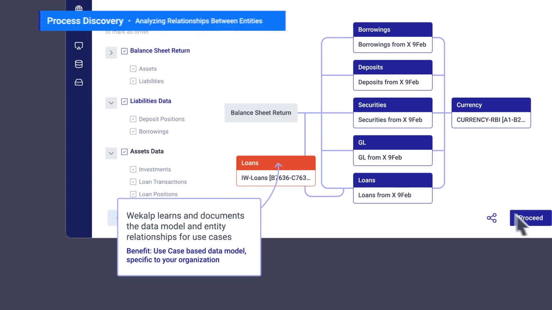Collapse the Liabilities Data group chevron
Viewport: 552px width, 310px height.
[111, 103]
